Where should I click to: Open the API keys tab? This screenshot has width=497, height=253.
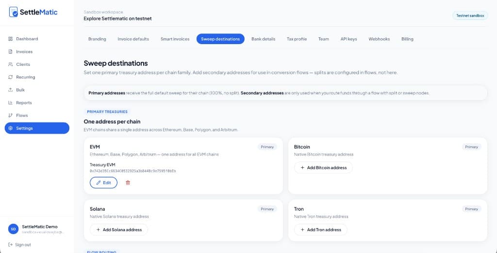(x=348, y=39)
